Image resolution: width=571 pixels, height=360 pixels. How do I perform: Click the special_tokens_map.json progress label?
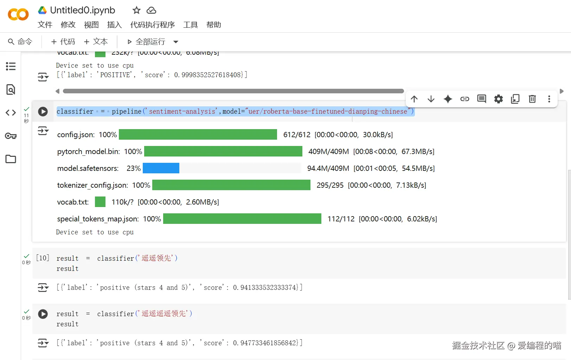(x=98, y=219)
